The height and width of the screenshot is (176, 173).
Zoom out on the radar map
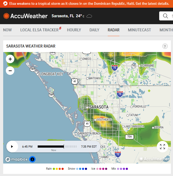point(10,71)
